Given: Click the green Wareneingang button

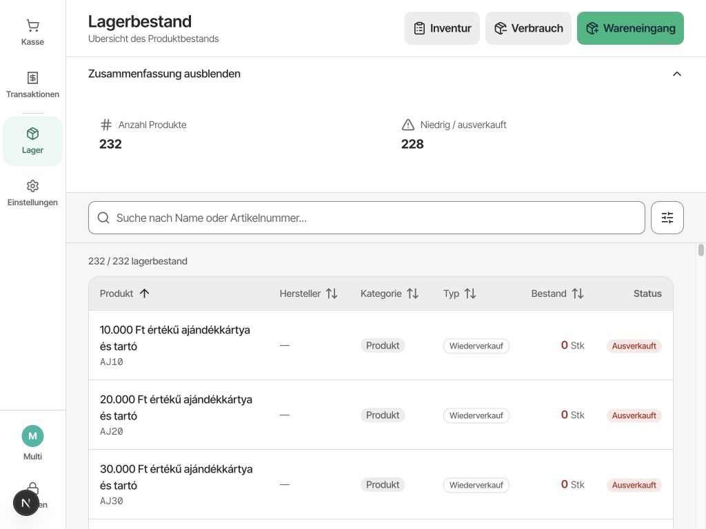Looking at the screenshot, I should [x=630, y=28].
